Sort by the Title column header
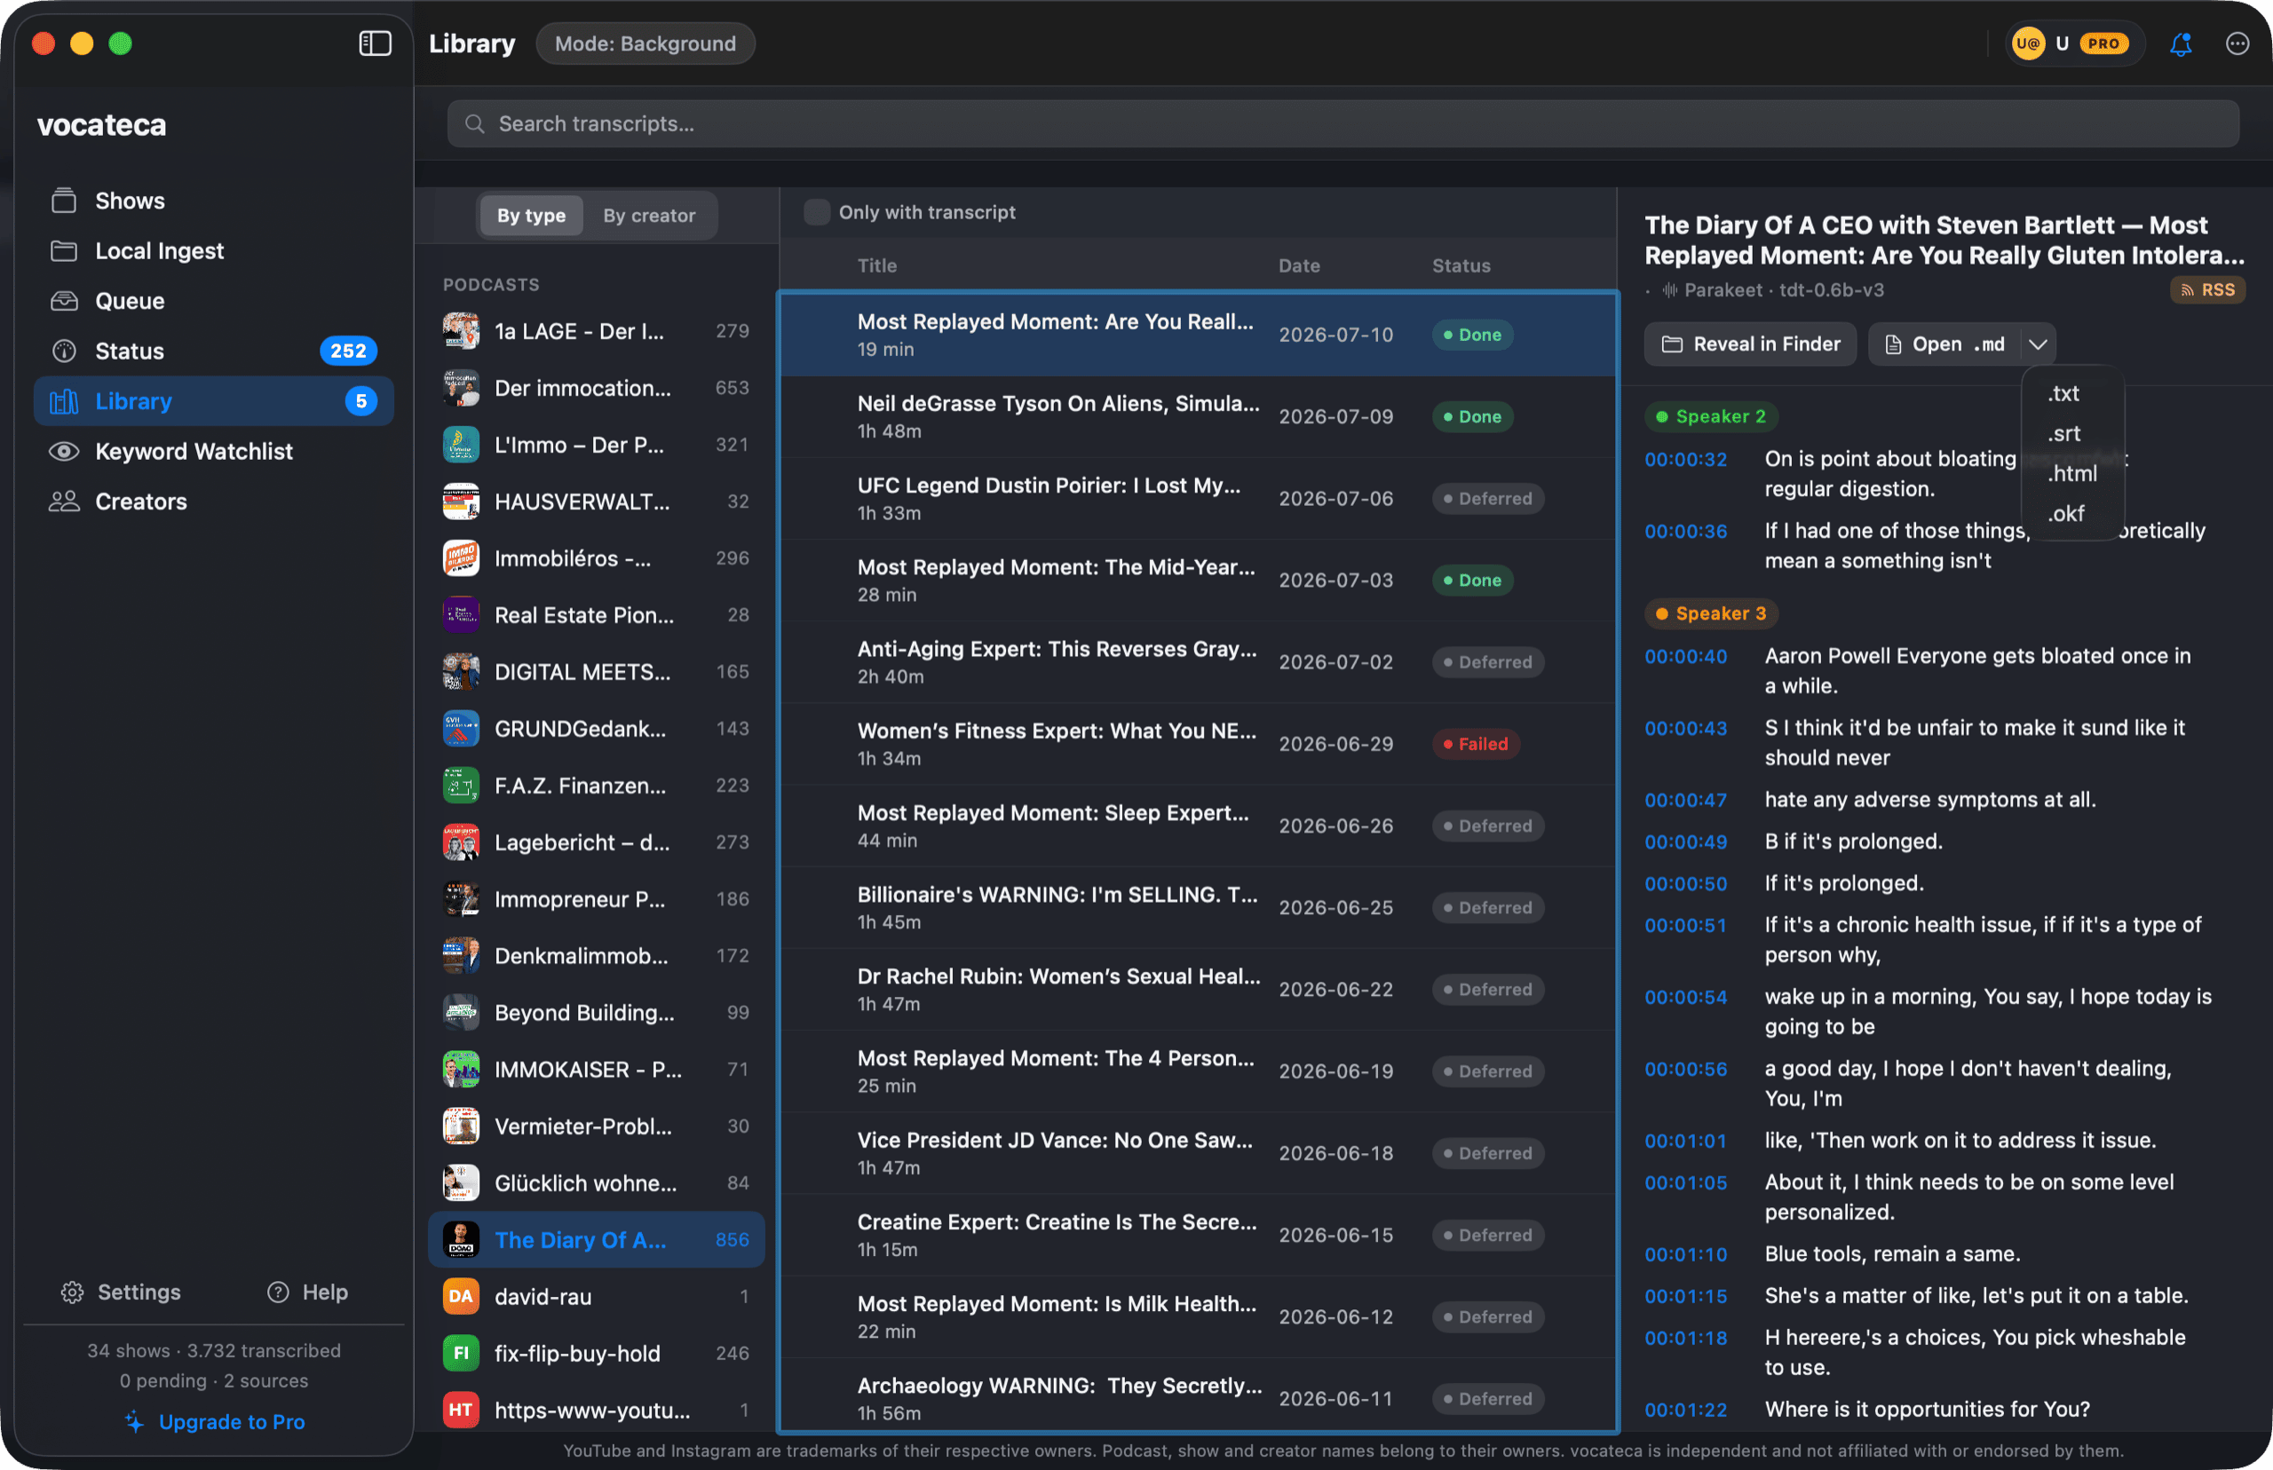Viewport: 2273px width, 1470px height. (x=876, y=265)
